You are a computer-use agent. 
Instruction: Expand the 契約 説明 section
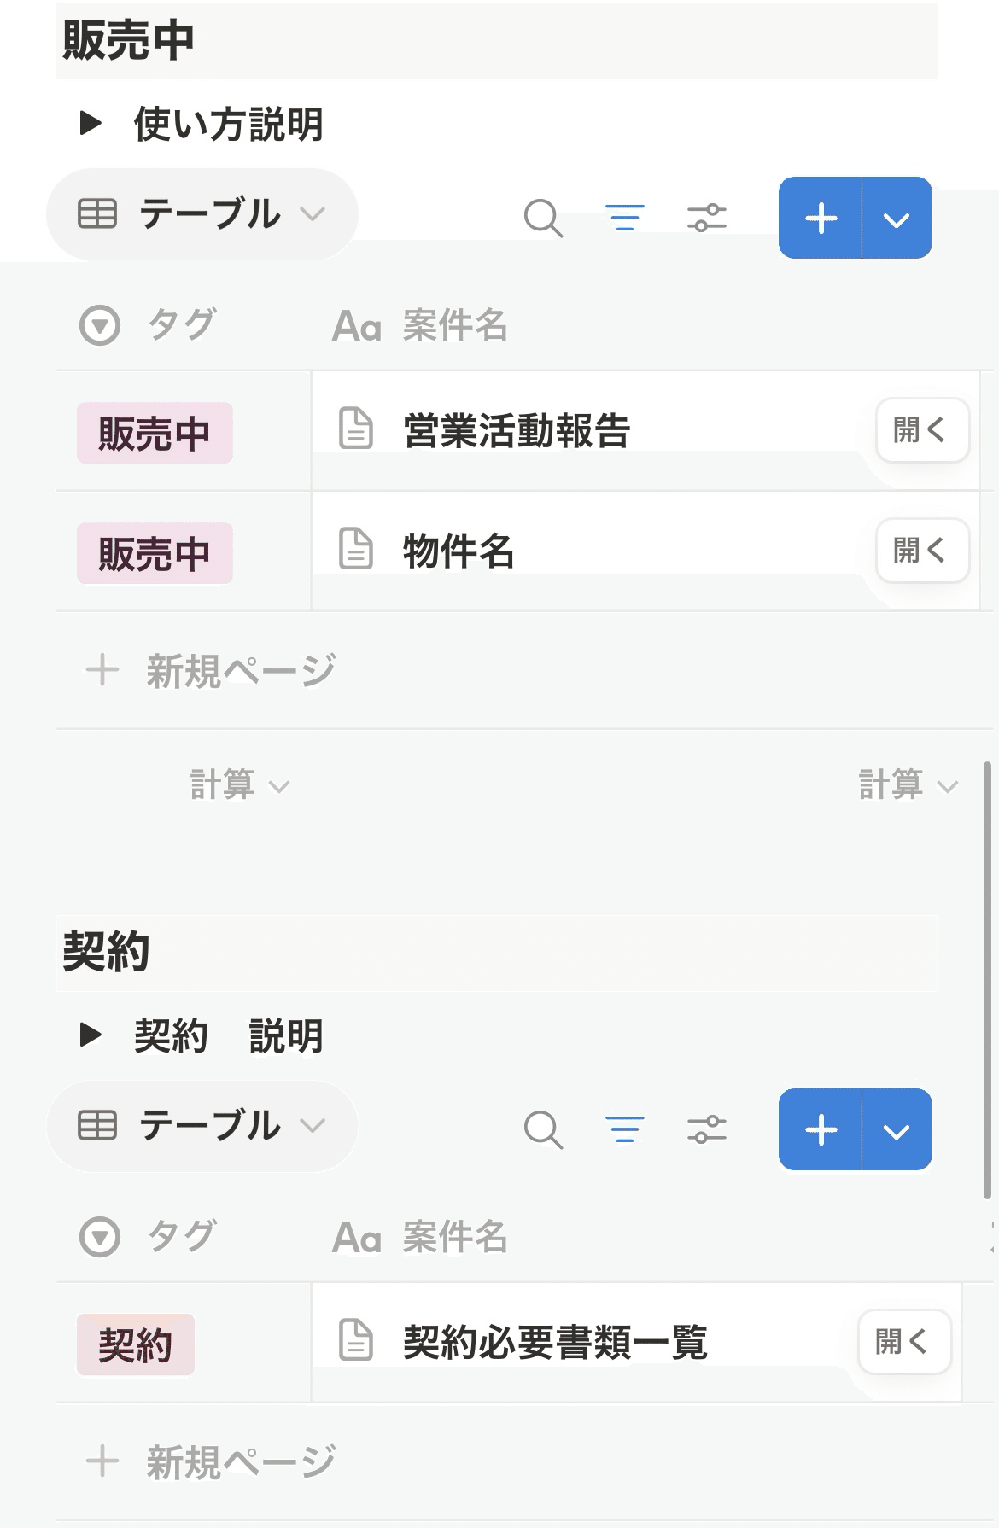point(88,1035)
